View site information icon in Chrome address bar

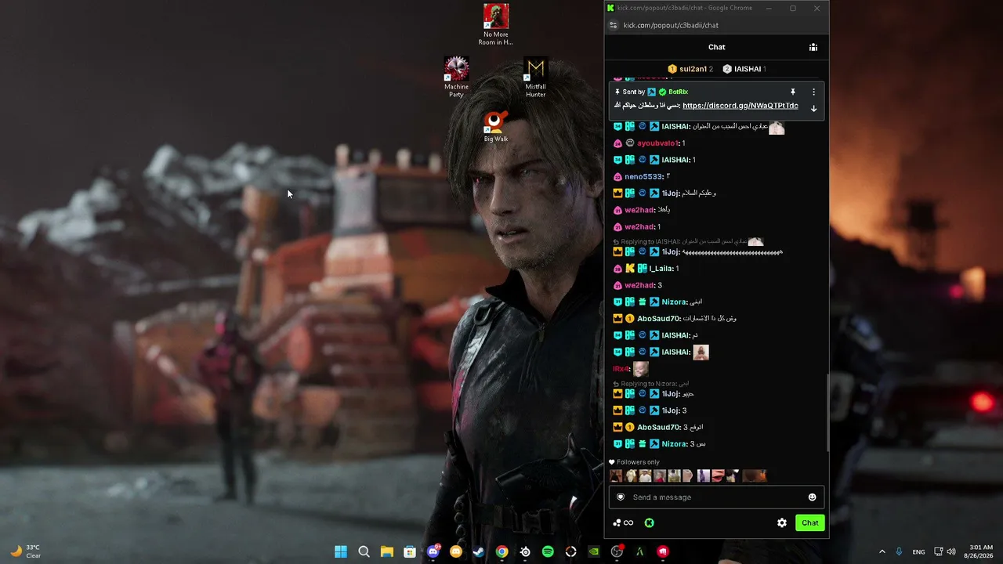point(614,25)
